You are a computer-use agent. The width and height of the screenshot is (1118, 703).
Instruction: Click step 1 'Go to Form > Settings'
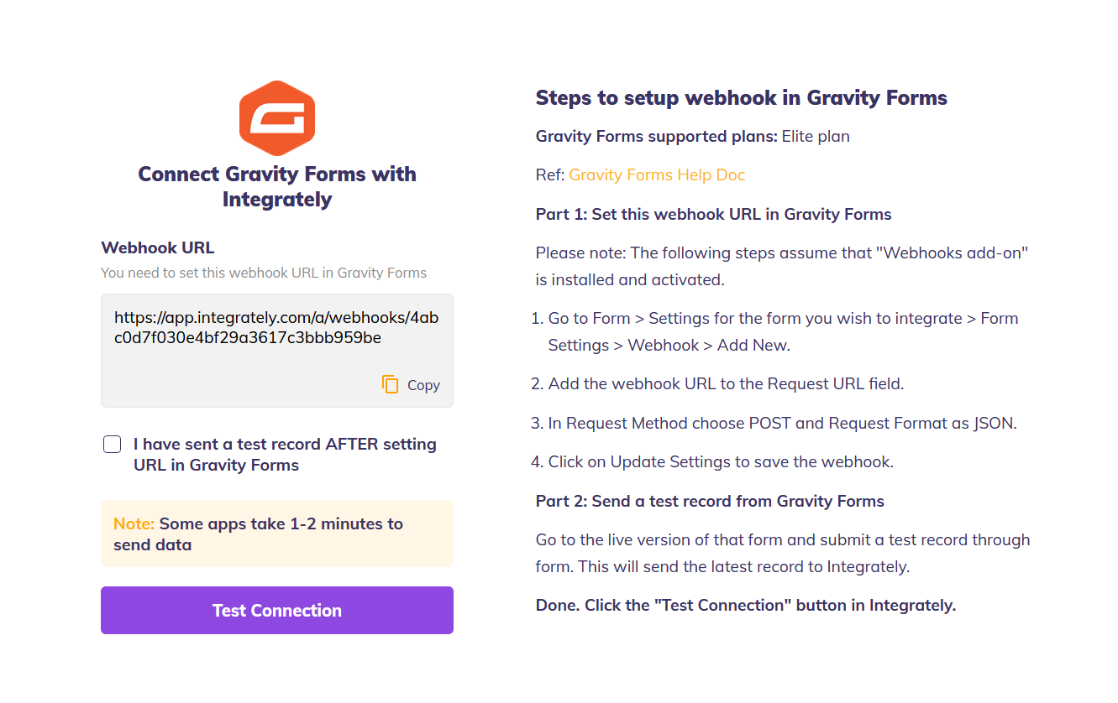coord(783,331)
